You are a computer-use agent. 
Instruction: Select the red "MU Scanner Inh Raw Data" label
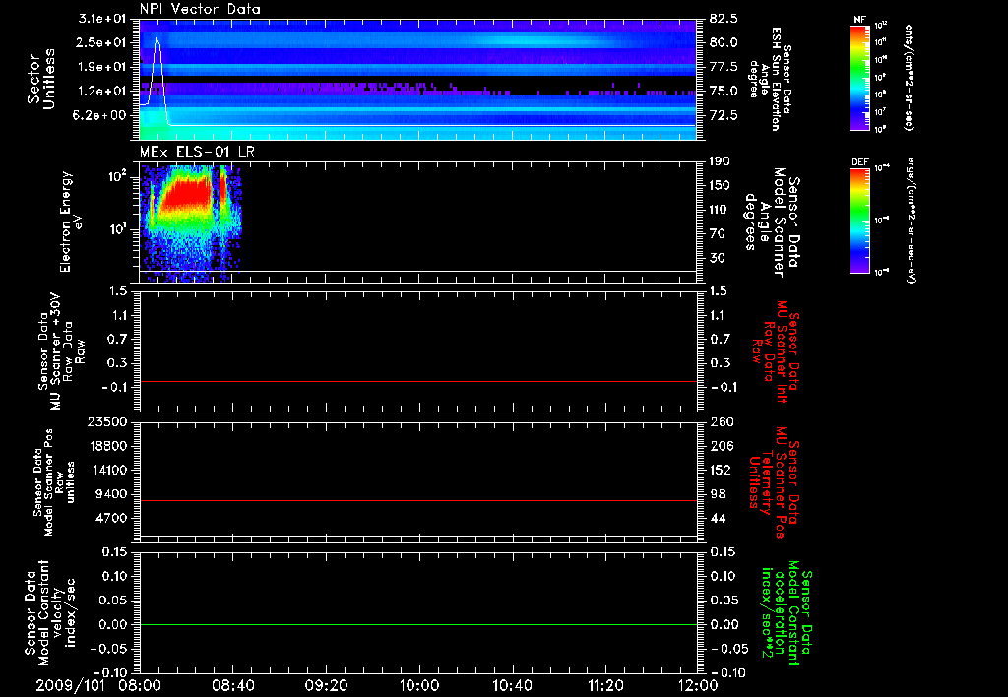click(775, 350)
